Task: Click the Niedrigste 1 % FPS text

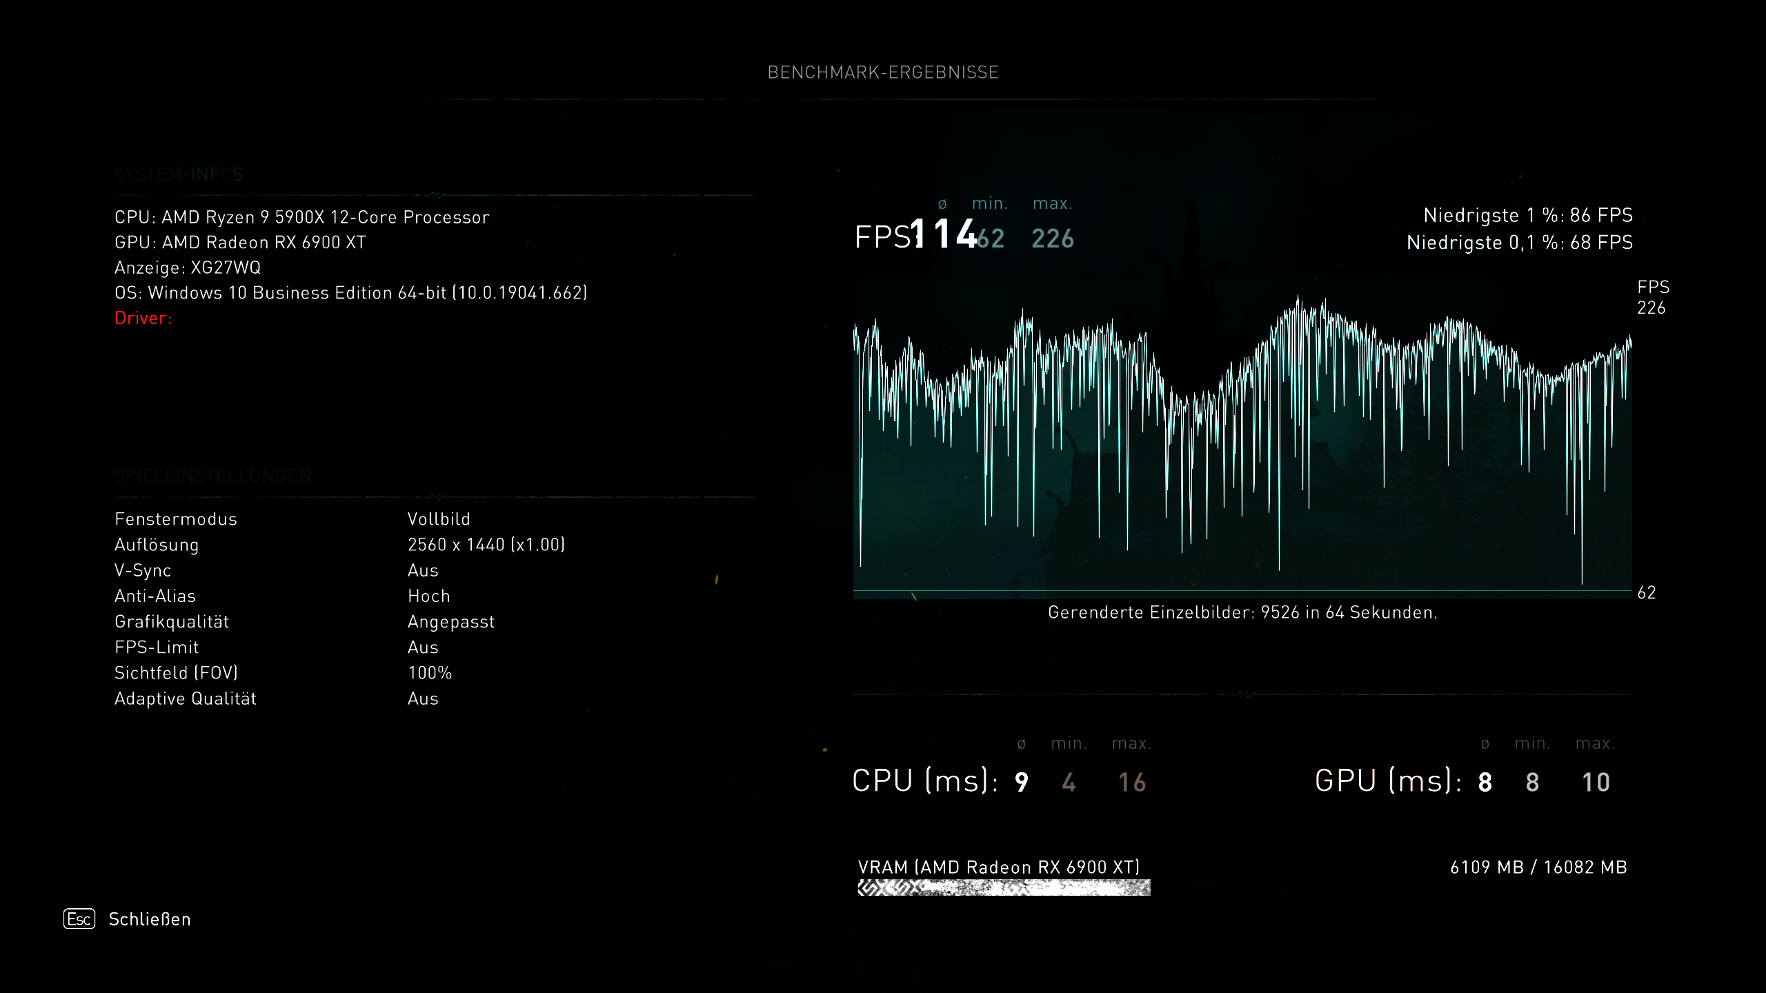Action: point(1527,215)
